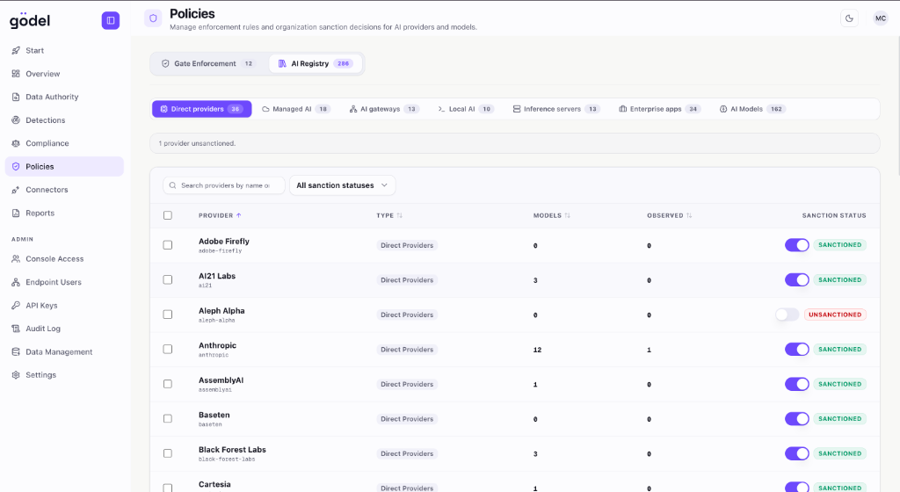Switch to Gate Enforcement tab
The image size is (900, 492).
point(207,63)
